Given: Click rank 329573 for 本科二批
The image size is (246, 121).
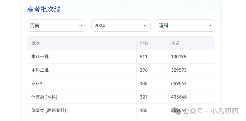Looking at the screenshot, I should coord(179,70).
